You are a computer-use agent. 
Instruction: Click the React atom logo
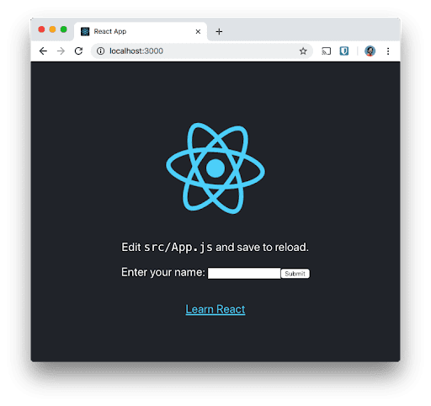point(215,168)
